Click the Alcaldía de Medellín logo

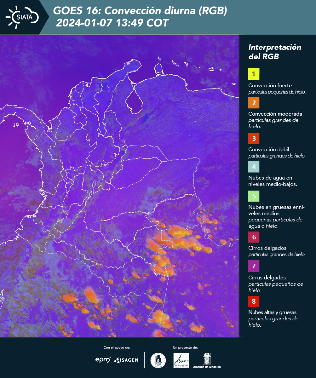pyautogui.click(x=207, y=360)
